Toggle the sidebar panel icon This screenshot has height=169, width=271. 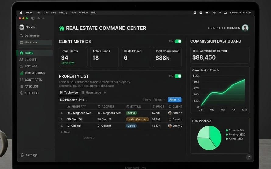[33, 18]
